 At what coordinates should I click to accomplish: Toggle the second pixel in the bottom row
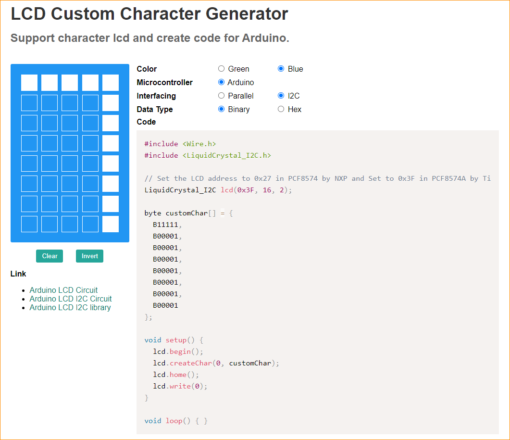pyautogui.click(x=50, y=224)
